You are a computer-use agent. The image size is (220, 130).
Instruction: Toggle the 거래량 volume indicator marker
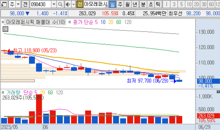click(x=3, y=93)
